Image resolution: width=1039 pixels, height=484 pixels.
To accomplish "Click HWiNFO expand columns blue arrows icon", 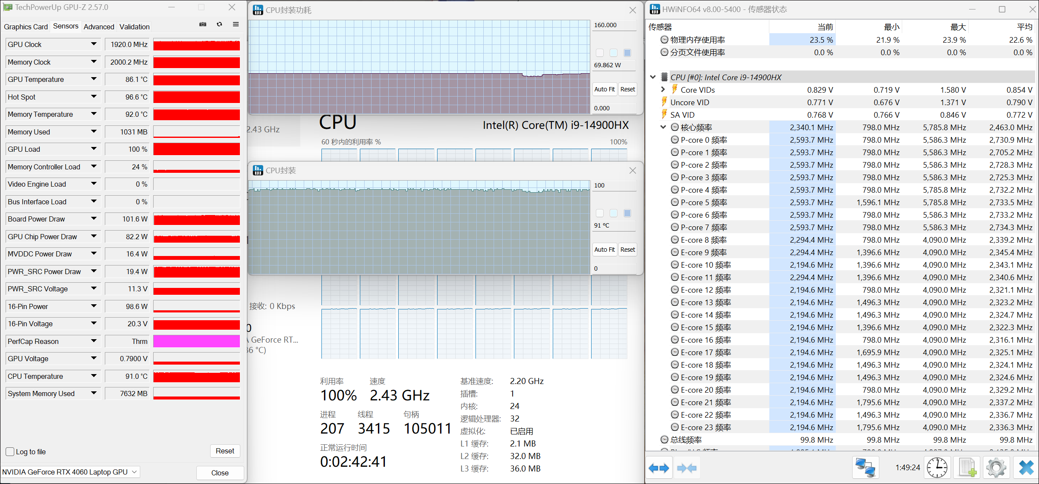I will point(658,468).
